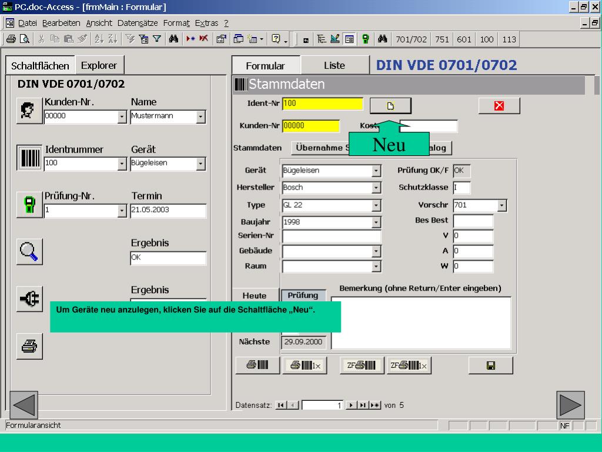Expand the Name dropdown showing Mustermann
The image size is (602, 452).
[x=201, y=117]
